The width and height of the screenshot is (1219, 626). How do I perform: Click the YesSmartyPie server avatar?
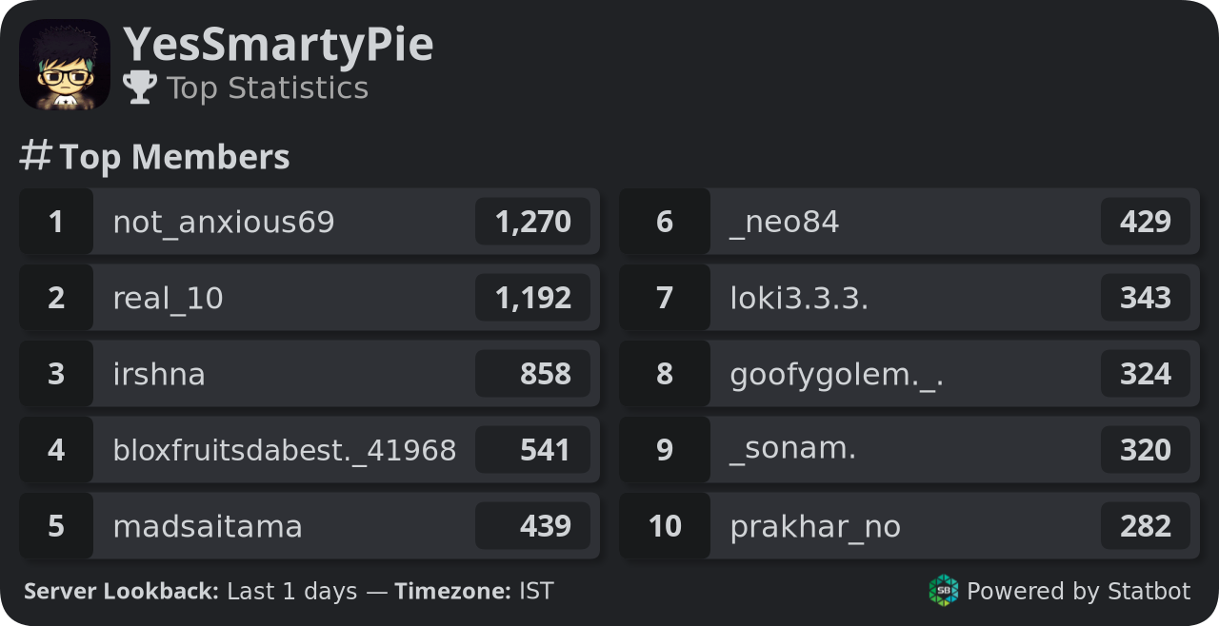coord(65,65)
